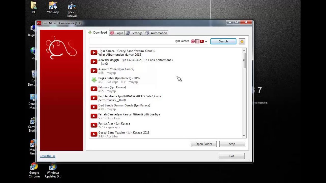Stop the current download
The width and height of the screenshot is (326, 183).
232,144
